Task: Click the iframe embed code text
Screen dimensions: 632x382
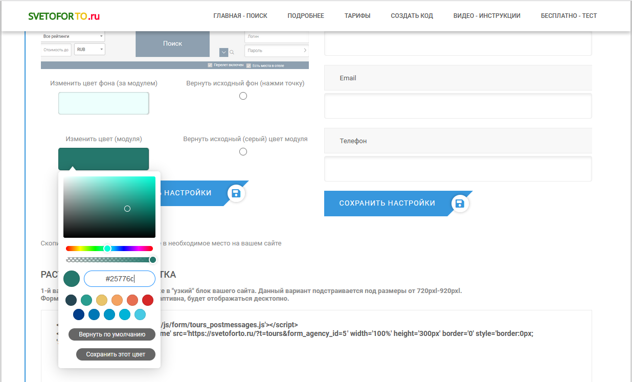Action: click(x=347, y=333)
